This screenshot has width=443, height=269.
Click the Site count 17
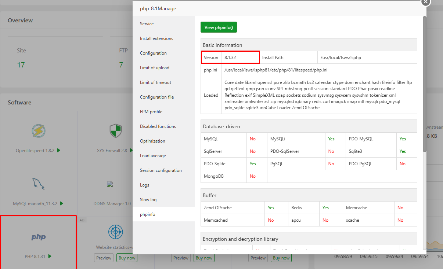click(x=21, y=65)
